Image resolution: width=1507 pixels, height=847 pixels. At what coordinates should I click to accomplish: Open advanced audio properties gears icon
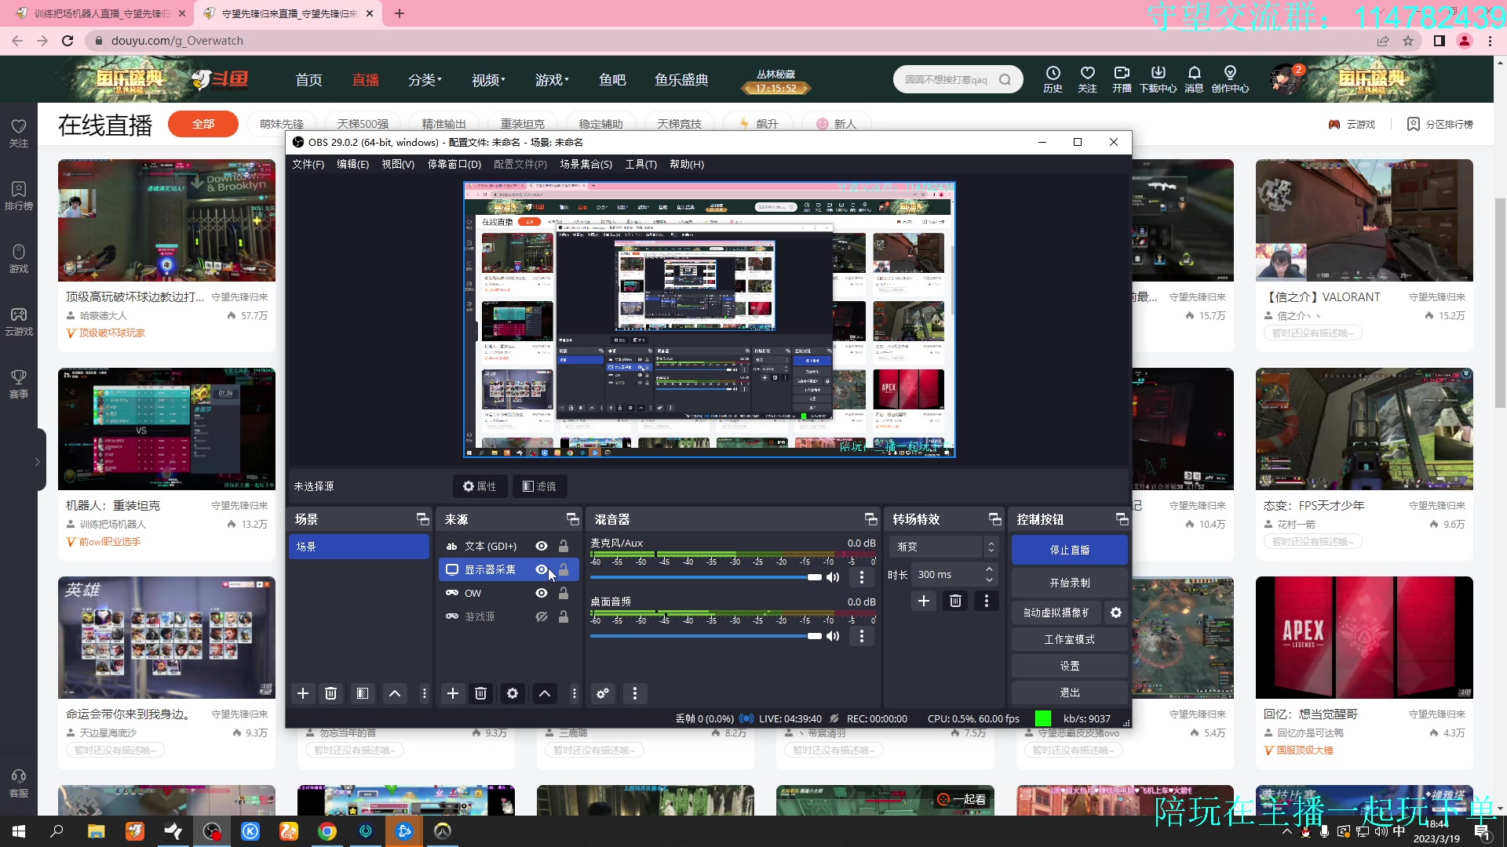coord(603,693)
